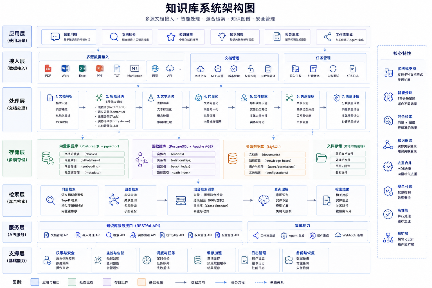432x288 pixels.
Task: Click the 查询理解 brain icon
Action: [264, 200]
